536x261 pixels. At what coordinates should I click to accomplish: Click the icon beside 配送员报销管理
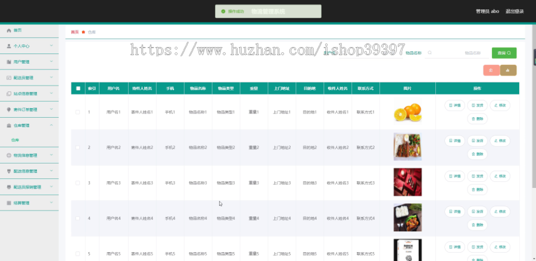[9, 187]
